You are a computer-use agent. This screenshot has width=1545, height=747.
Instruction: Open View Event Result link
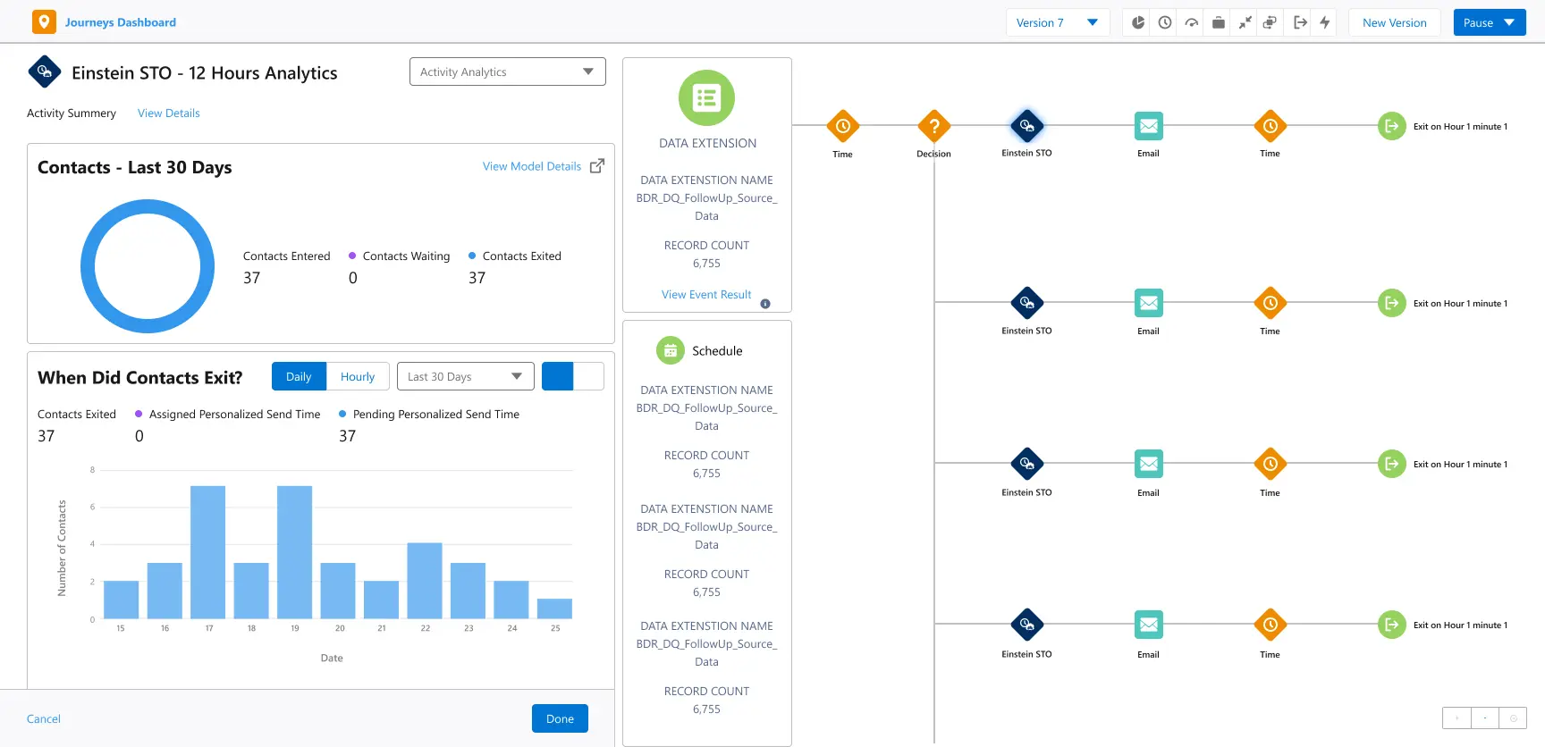706,294
